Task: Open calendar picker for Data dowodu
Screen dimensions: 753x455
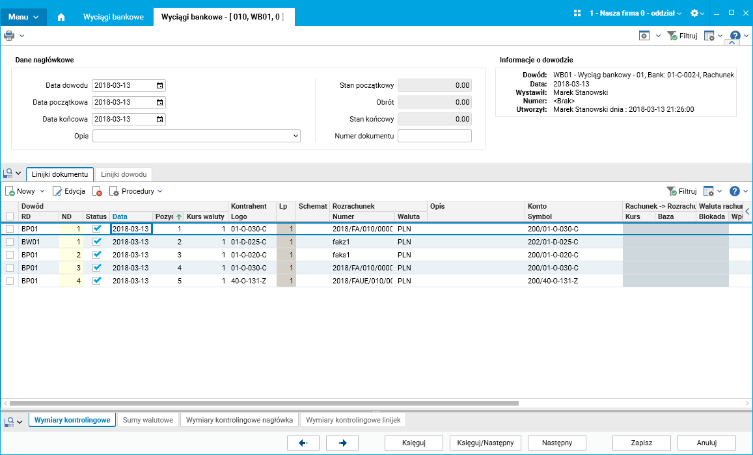Action: click(x=160, y=85)
